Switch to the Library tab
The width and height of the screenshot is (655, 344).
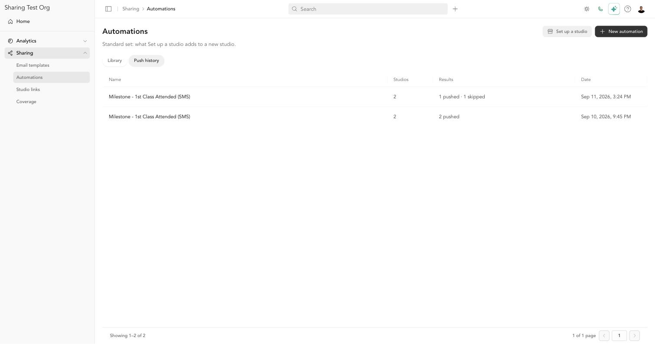click(115, 60)
